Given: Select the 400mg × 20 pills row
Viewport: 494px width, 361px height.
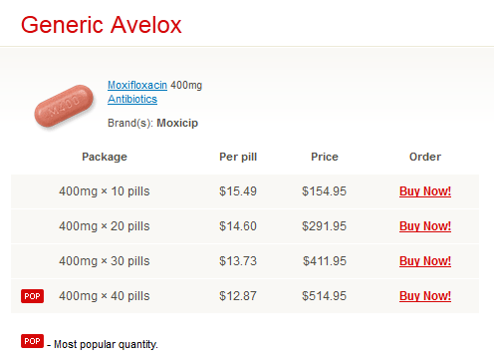Looking at the screenshot, I should [245, 226].
